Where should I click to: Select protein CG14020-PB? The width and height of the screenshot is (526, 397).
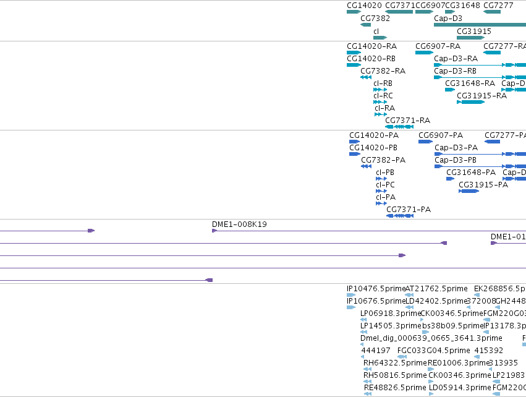click(x=355, y=154)
